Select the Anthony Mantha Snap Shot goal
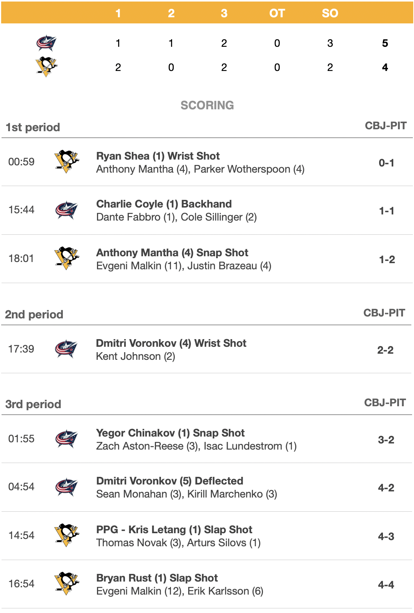The image size is (414, 613). click(172, 253)
